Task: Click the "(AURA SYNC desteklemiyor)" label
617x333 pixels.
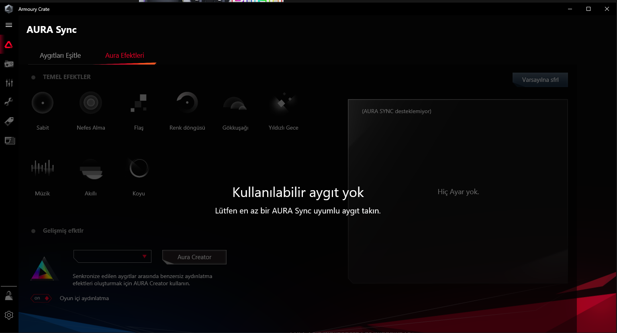Action: click(x=396, y=111)
